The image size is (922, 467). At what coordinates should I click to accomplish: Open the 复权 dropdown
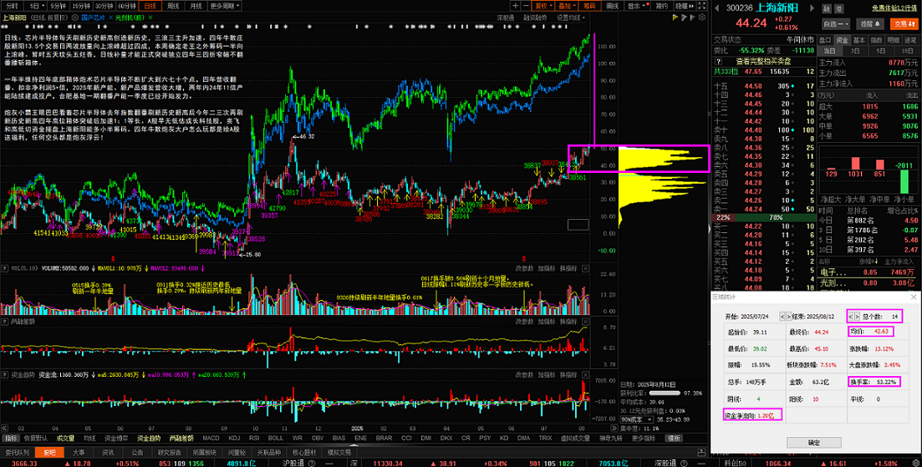pyautogui.click(x=543, y=6)
